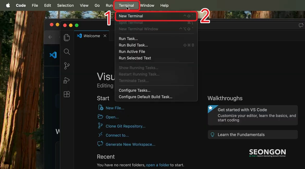Click the Connect to remote icon

coord(100,134)
